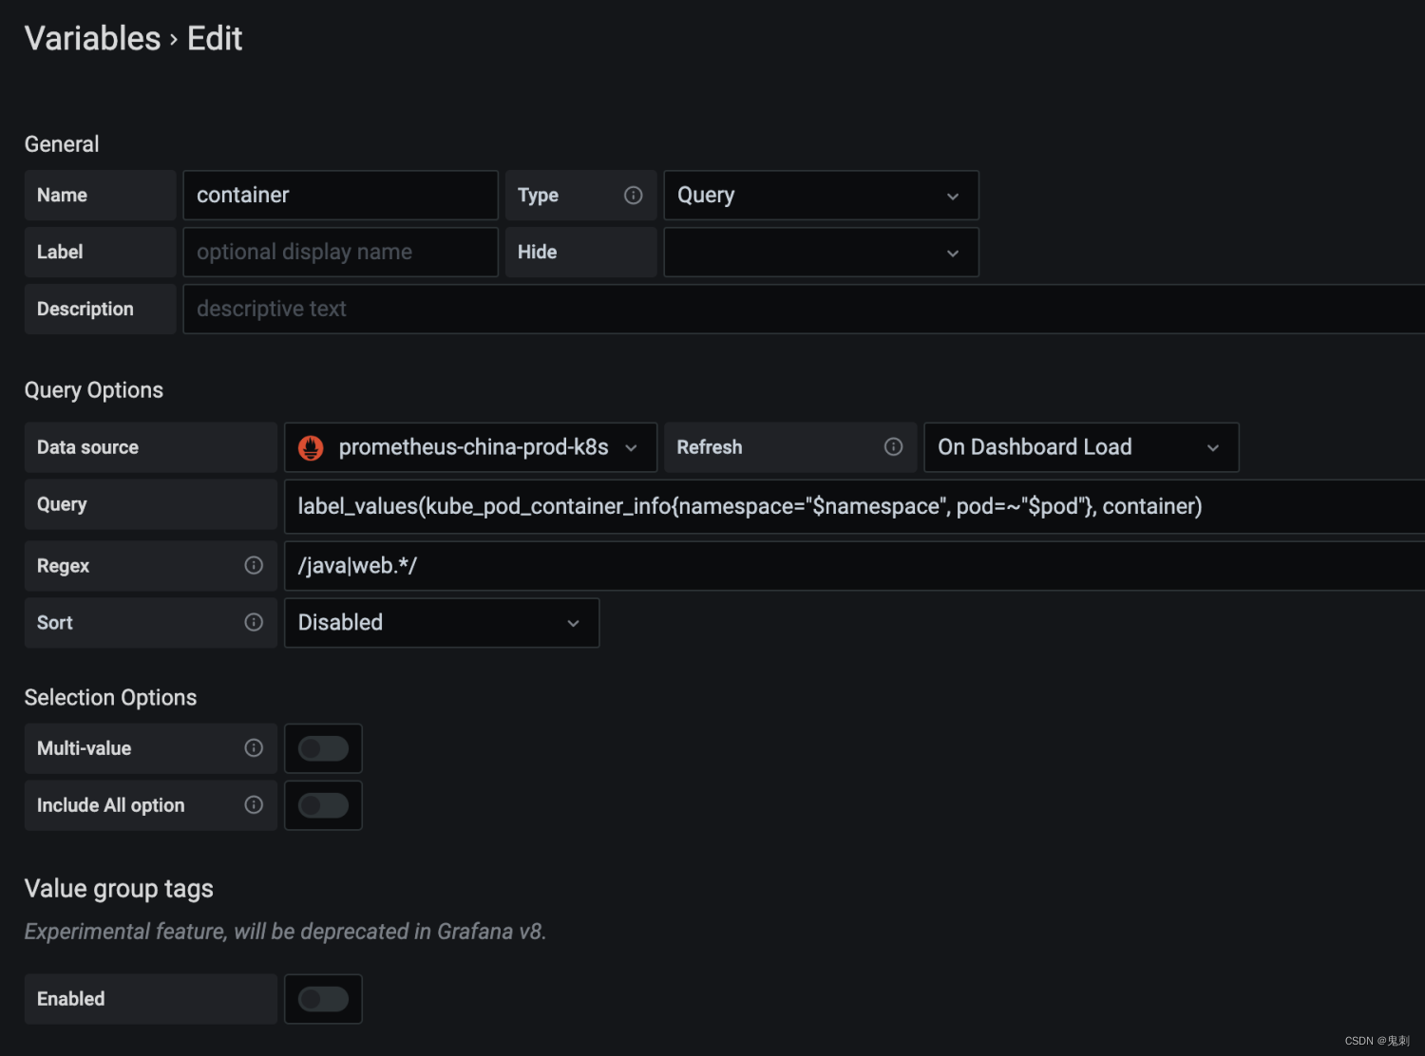This screenshot has height=1056, width=1425.
Task: Click the label_values query input field
Action: (x=854, y=506)
